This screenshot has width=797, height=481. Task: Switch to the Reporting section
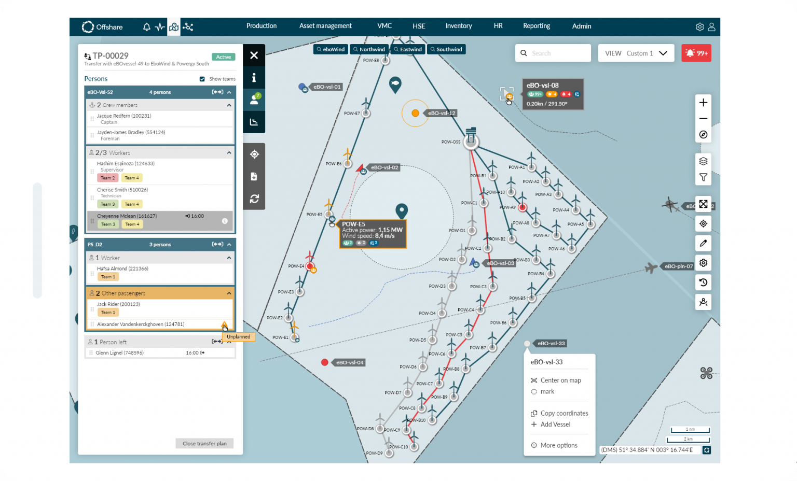pos(536,26)
